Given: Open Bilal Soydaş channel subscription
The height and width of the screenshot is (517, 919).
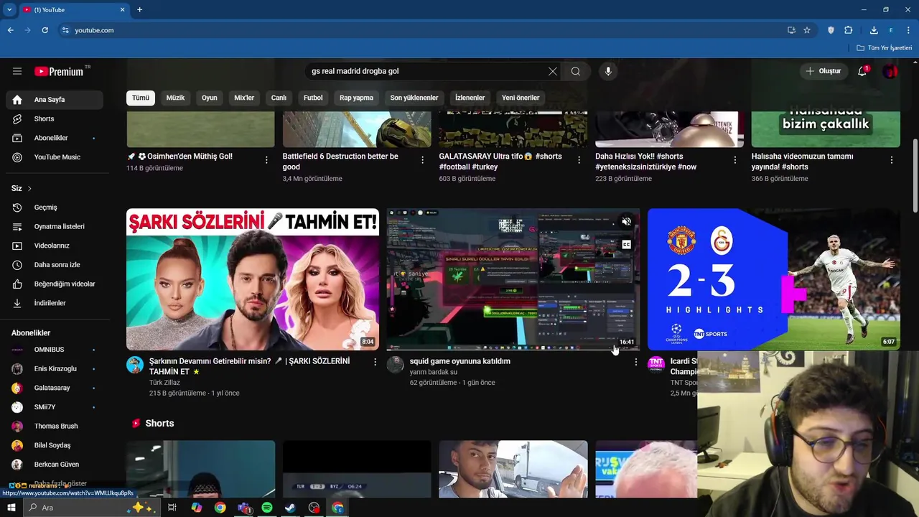Looking at the screenshot, I should (x=55, y=445).
